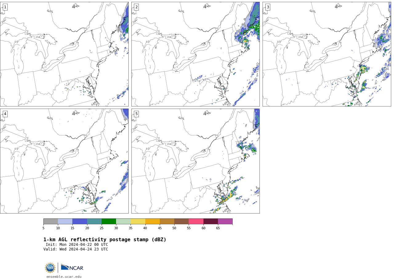The height and width of the screenshot is (280, 394).
Task: Click the 'Valid: Wed 2024-04-24 23 UTC' text
Action: point(76,249)
